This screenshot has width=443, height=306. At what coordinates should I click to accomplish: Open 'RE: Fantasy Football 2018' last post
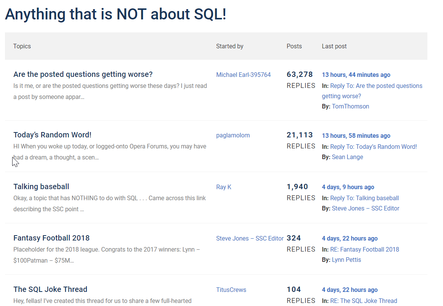[x=365, y=249]
